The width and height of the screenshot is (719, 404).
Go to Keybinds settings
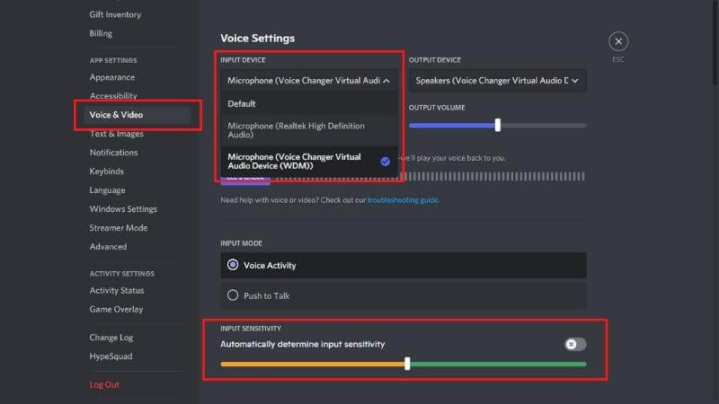click(107, 171)
